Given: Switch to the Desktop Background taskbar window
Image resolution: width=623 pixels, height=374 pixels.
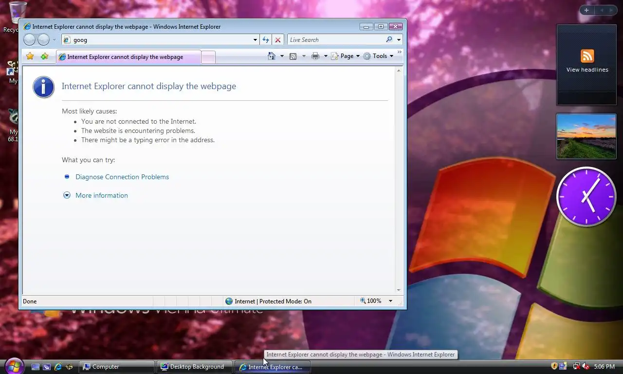Looking at the screenshot, I should point(194,367).
